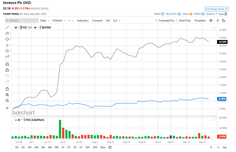Open Full Screen Chart
This screenshot has width=236, height=152.
click(x=216, y=9)
